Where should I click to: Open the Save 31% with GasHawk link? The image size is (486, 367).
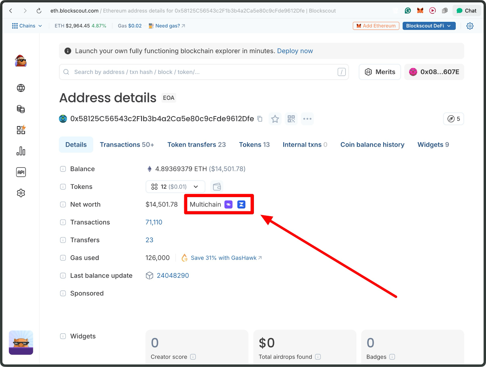click(x=224, y=258)
